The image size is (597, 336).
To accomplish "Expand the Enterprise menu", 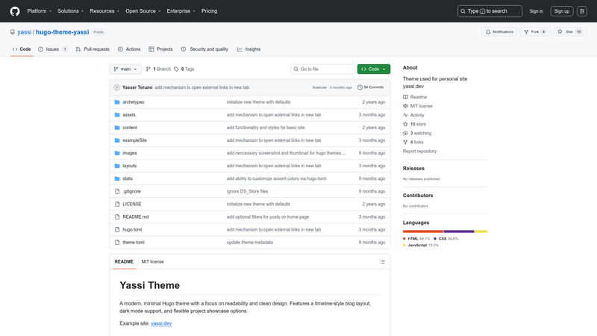I will [x=181, y=11].
